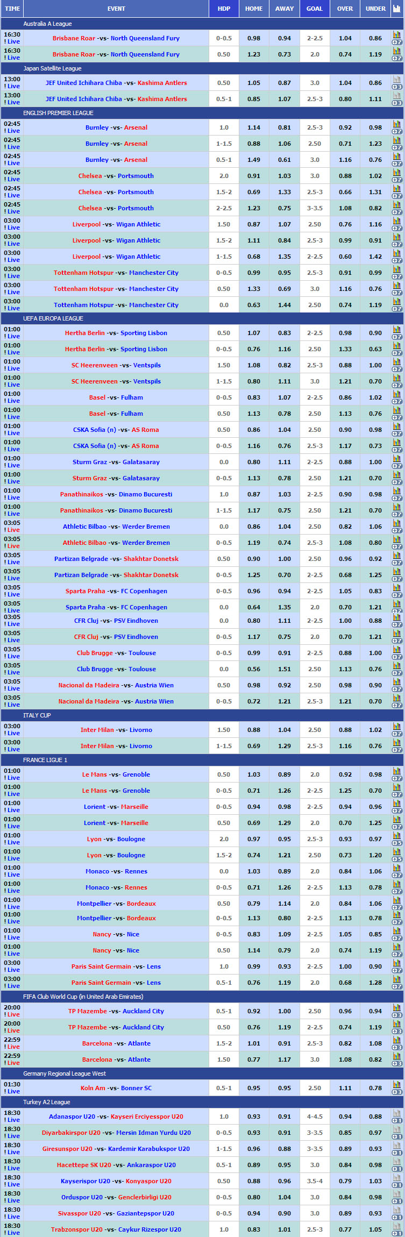Open stats chart for Hertha Berlin 0.50 handicap row
Screen dimensions: 405x1237
click(x=397, y=330)
